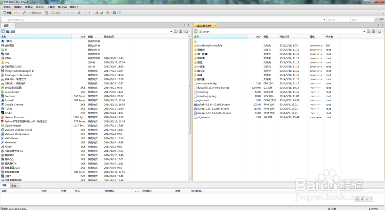Click the 连接 Connect button in the address bar

(x=379, y=19)
